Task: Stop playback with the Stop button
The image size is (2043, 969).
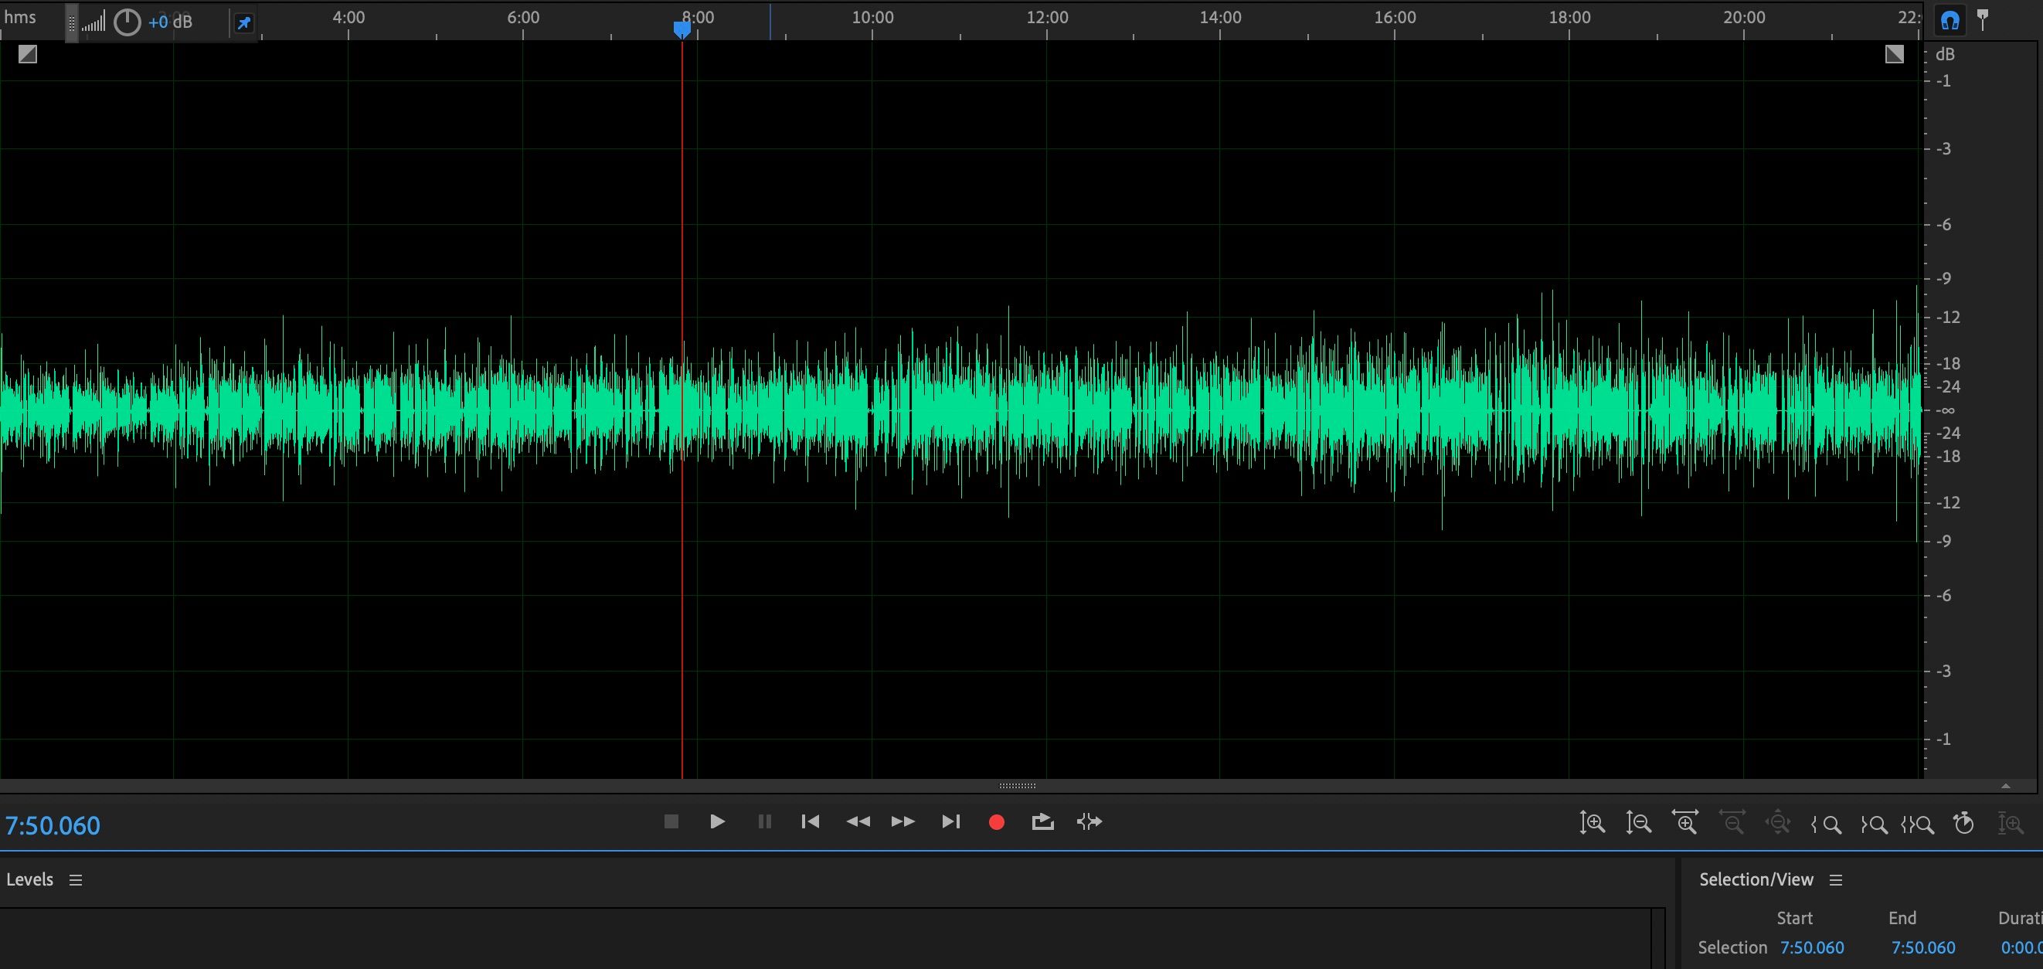Action: 671,821
